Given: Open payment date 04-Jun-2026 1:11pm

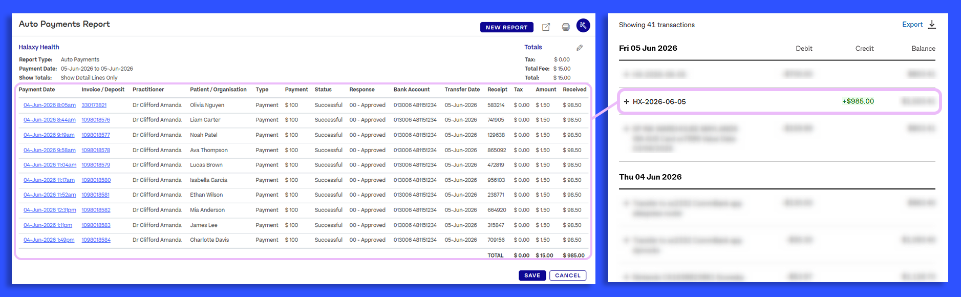Looking at the screenshot, I should click(48, 225).
